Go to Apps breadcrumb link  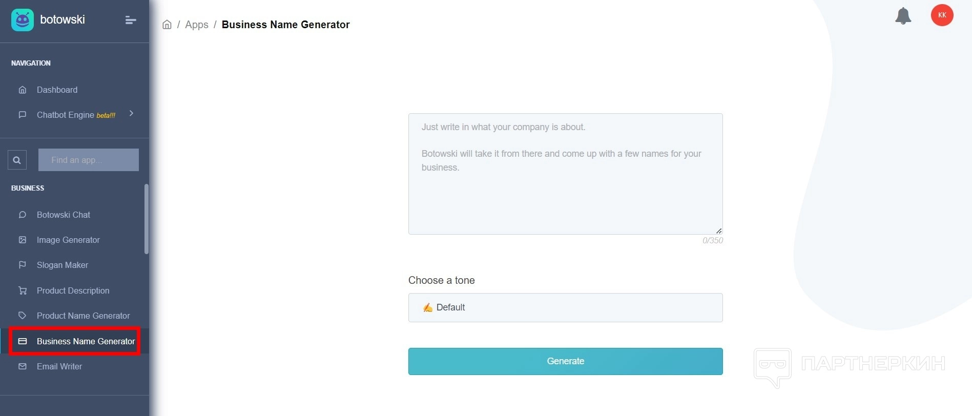197,25
